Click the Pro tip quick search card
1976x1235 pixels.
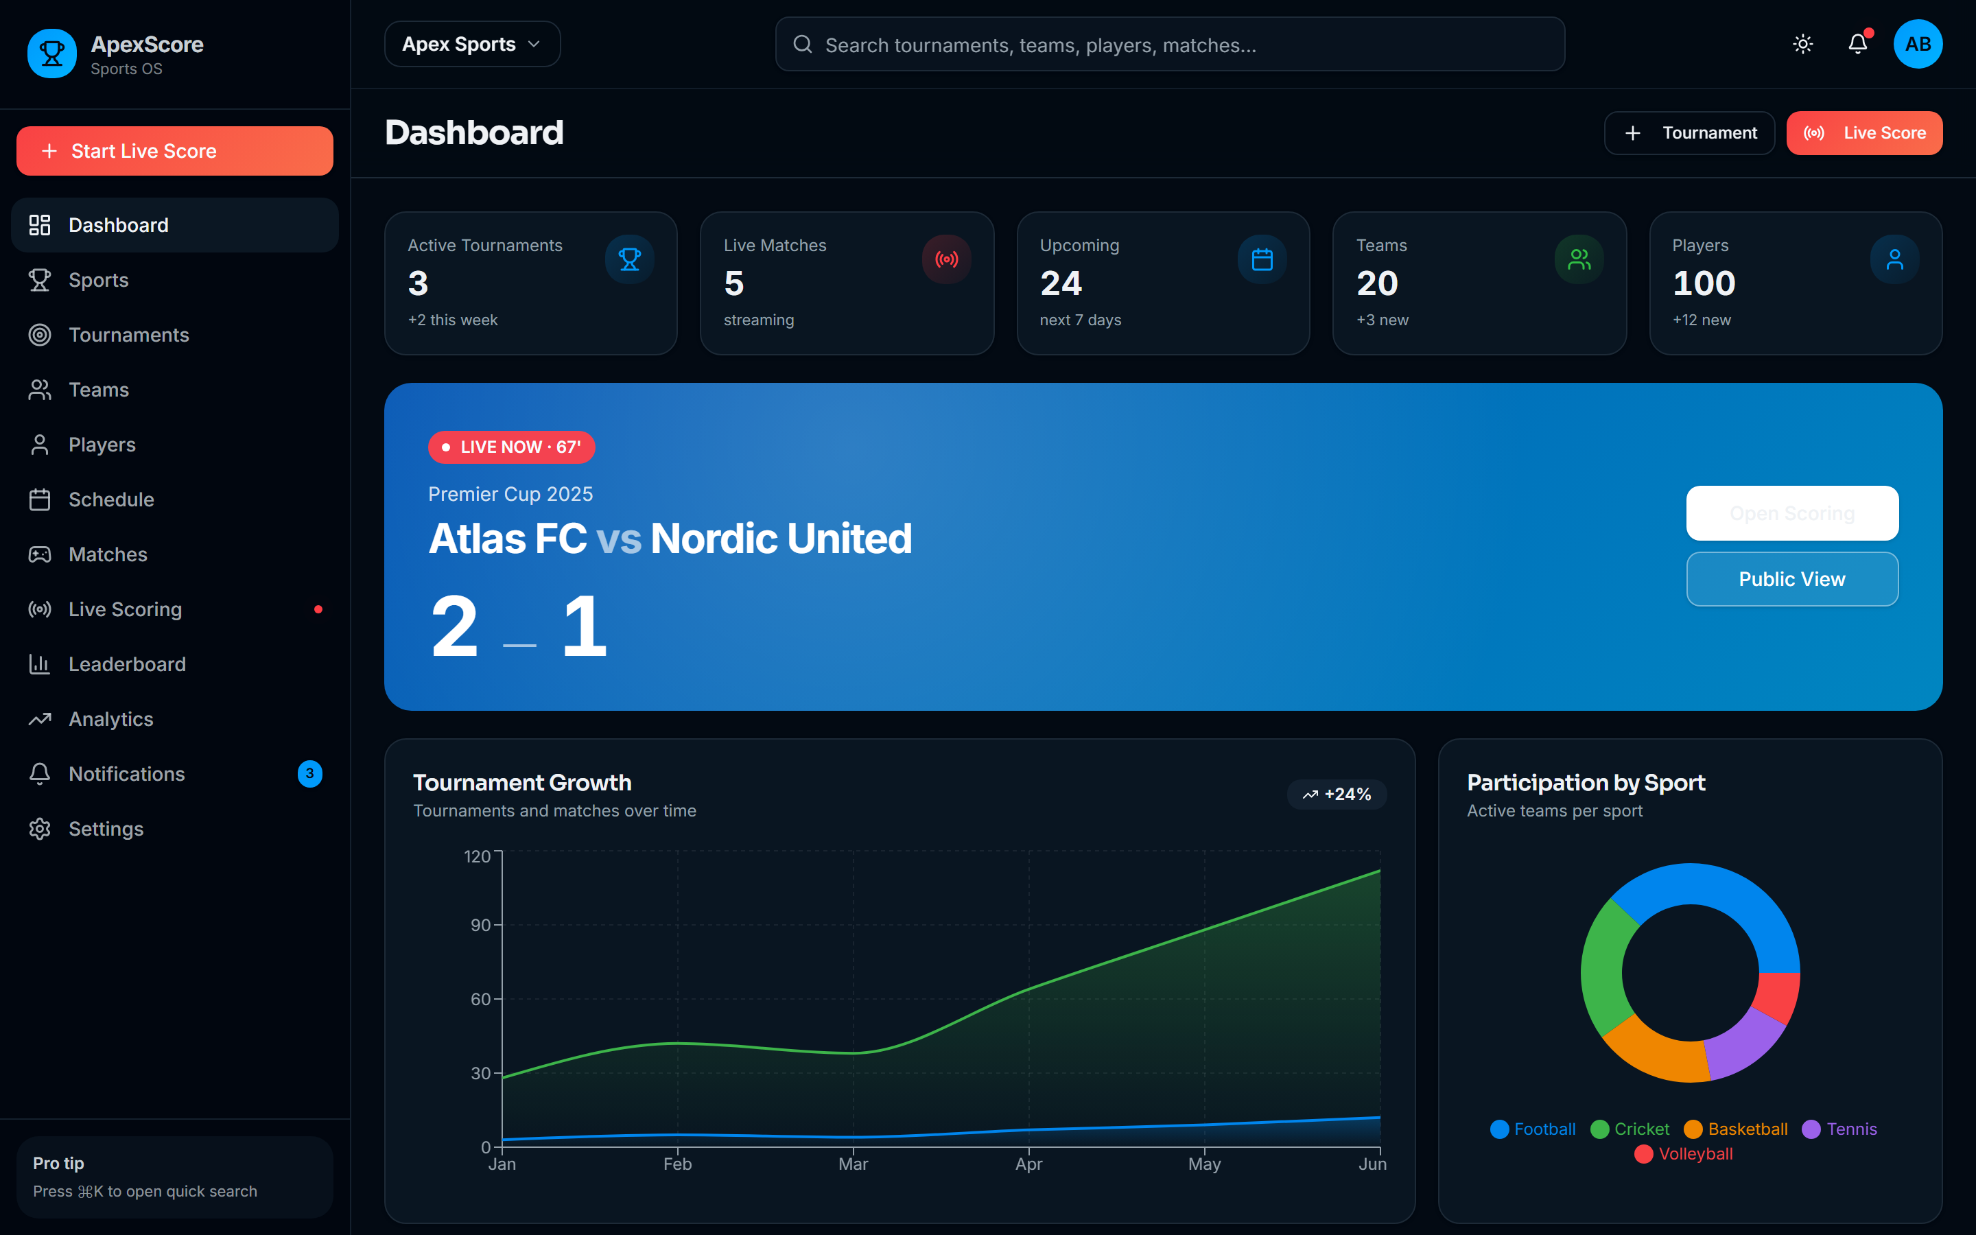point(175,1177)
